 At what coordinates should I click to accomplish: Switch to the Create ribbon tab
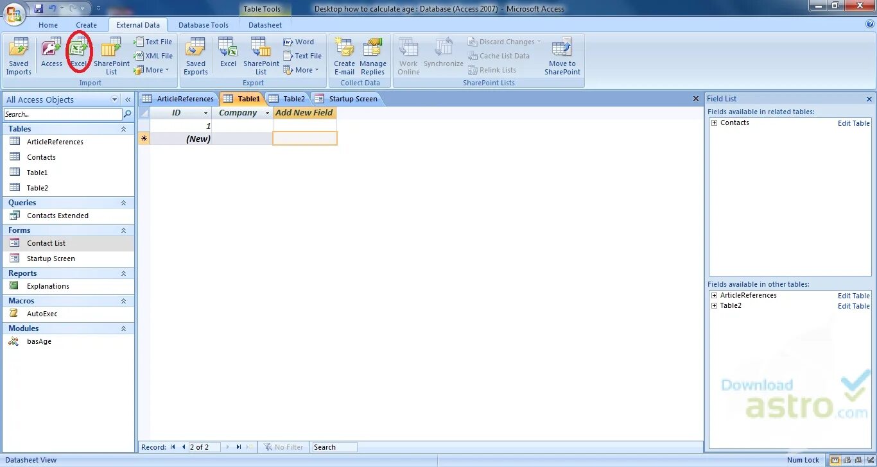pos(86,25)
